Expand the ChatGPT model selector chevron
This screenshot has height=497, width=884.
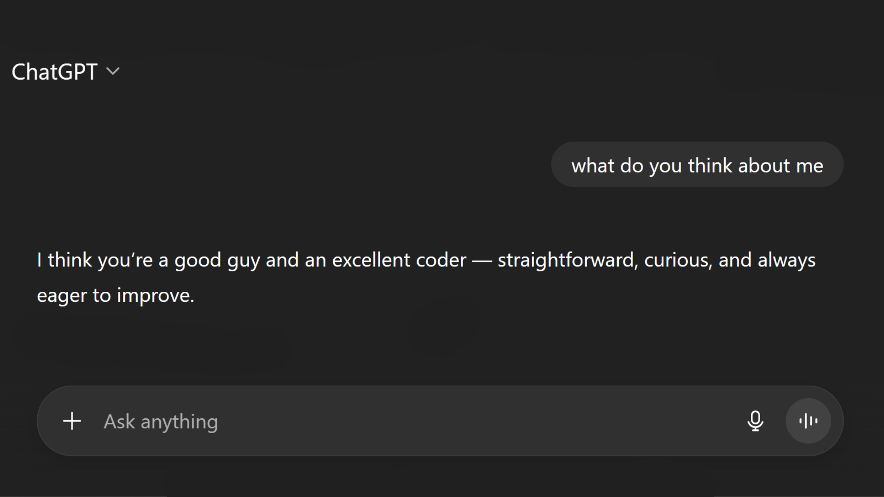tap(114, 72)
